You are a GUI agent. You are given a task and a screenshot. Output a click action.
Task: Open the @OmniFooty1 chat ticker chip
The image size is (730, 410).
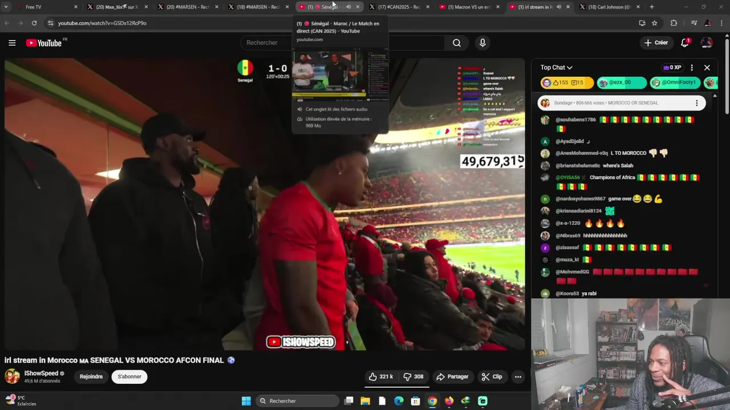coord(674,83)
